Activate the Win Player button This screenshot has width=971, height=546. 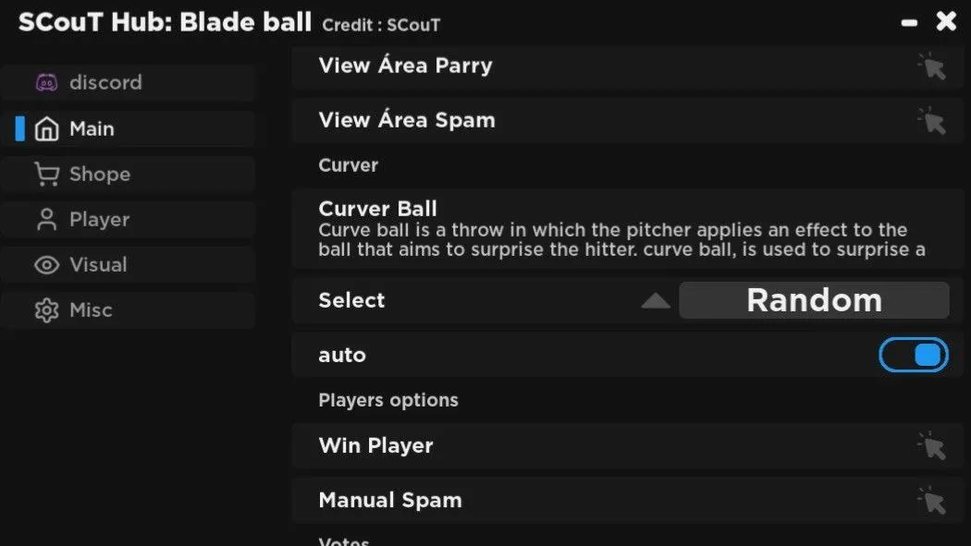click(x=627, y=446)
